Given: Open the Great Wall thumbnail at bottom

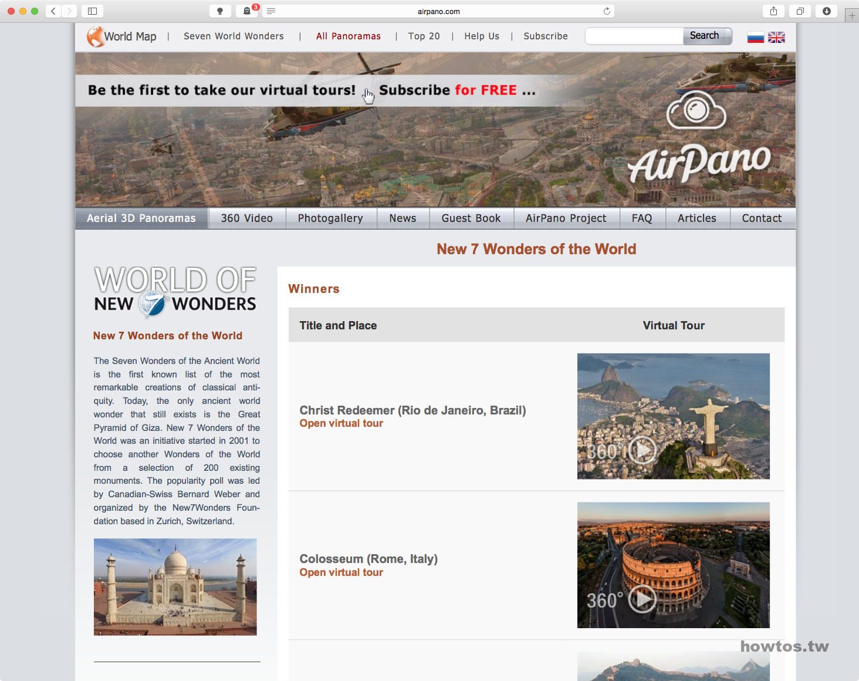Looking at the screenshot, I should [x=674, y=666].
